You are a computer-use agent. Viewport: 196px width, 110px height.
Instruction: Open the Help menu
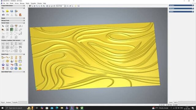pos(44,3)
